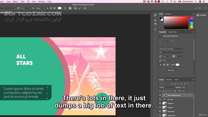Open the workspace switcher icon
The image size is (208, 117).
click(x=200, y=8)
